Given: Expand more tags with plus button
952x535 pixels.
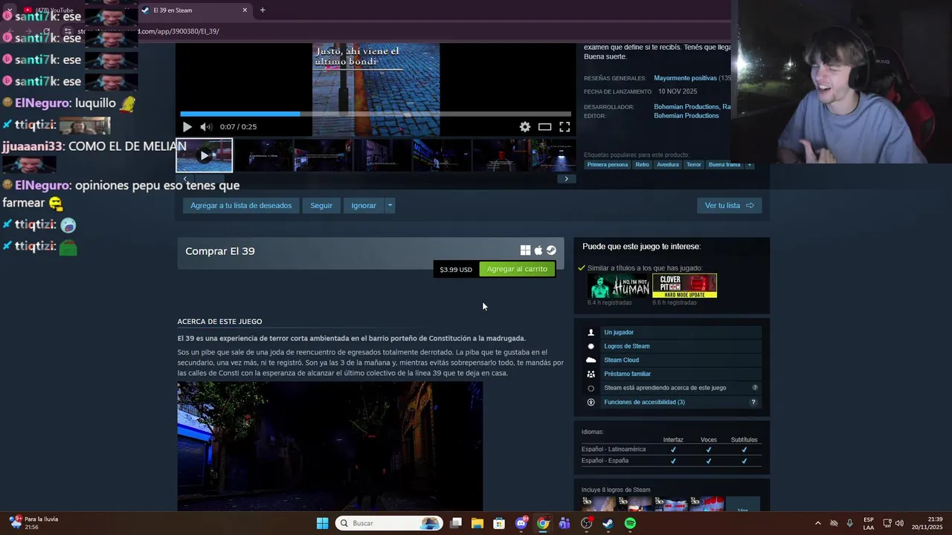Looking at the screenshot, I should [749, 165].
